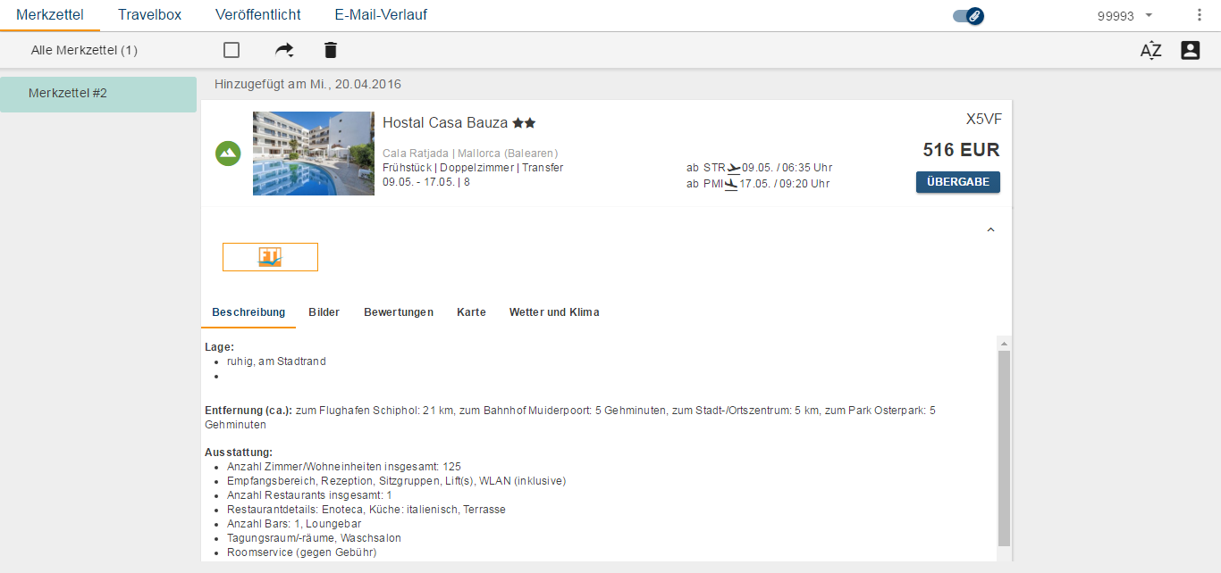Click the description scrollbar thumb
This screenshot has height=573, width=1221.
coord(1004,446)
